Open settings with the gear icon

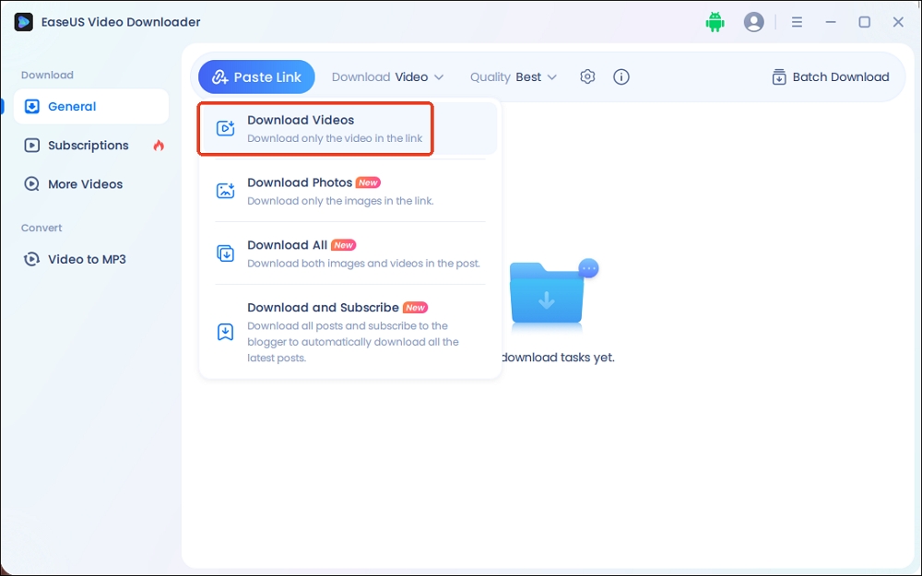click(x=587, y=77)
